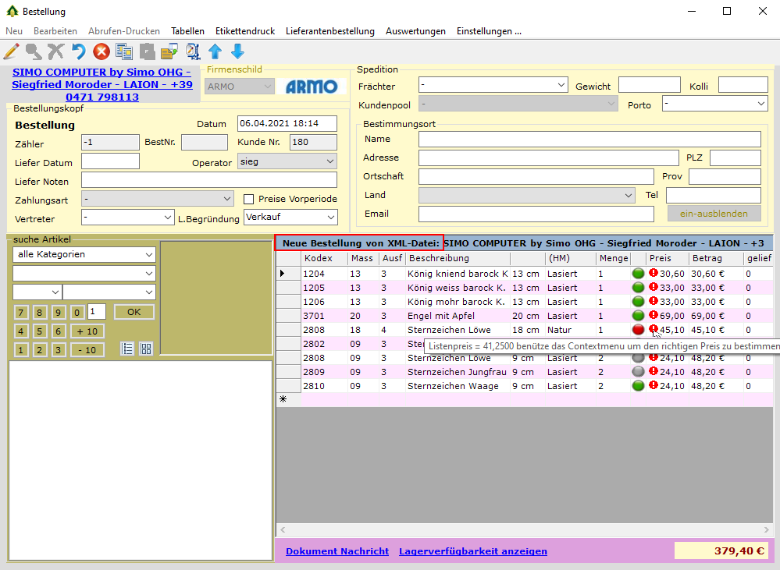This screenshot has height=570, width=780.
Task: Enable the Preise Vorperiode checkbox
Action: (249, 199)
